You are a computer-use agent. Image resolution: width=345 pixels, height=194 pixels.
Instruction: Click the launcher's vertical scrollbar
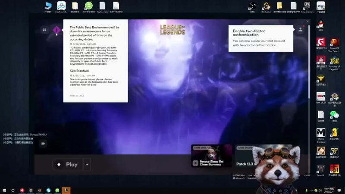click(x=309, y=62)
